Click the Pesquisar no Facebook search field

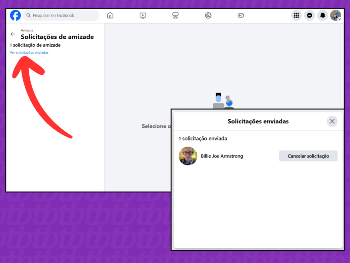click(61, 15)
